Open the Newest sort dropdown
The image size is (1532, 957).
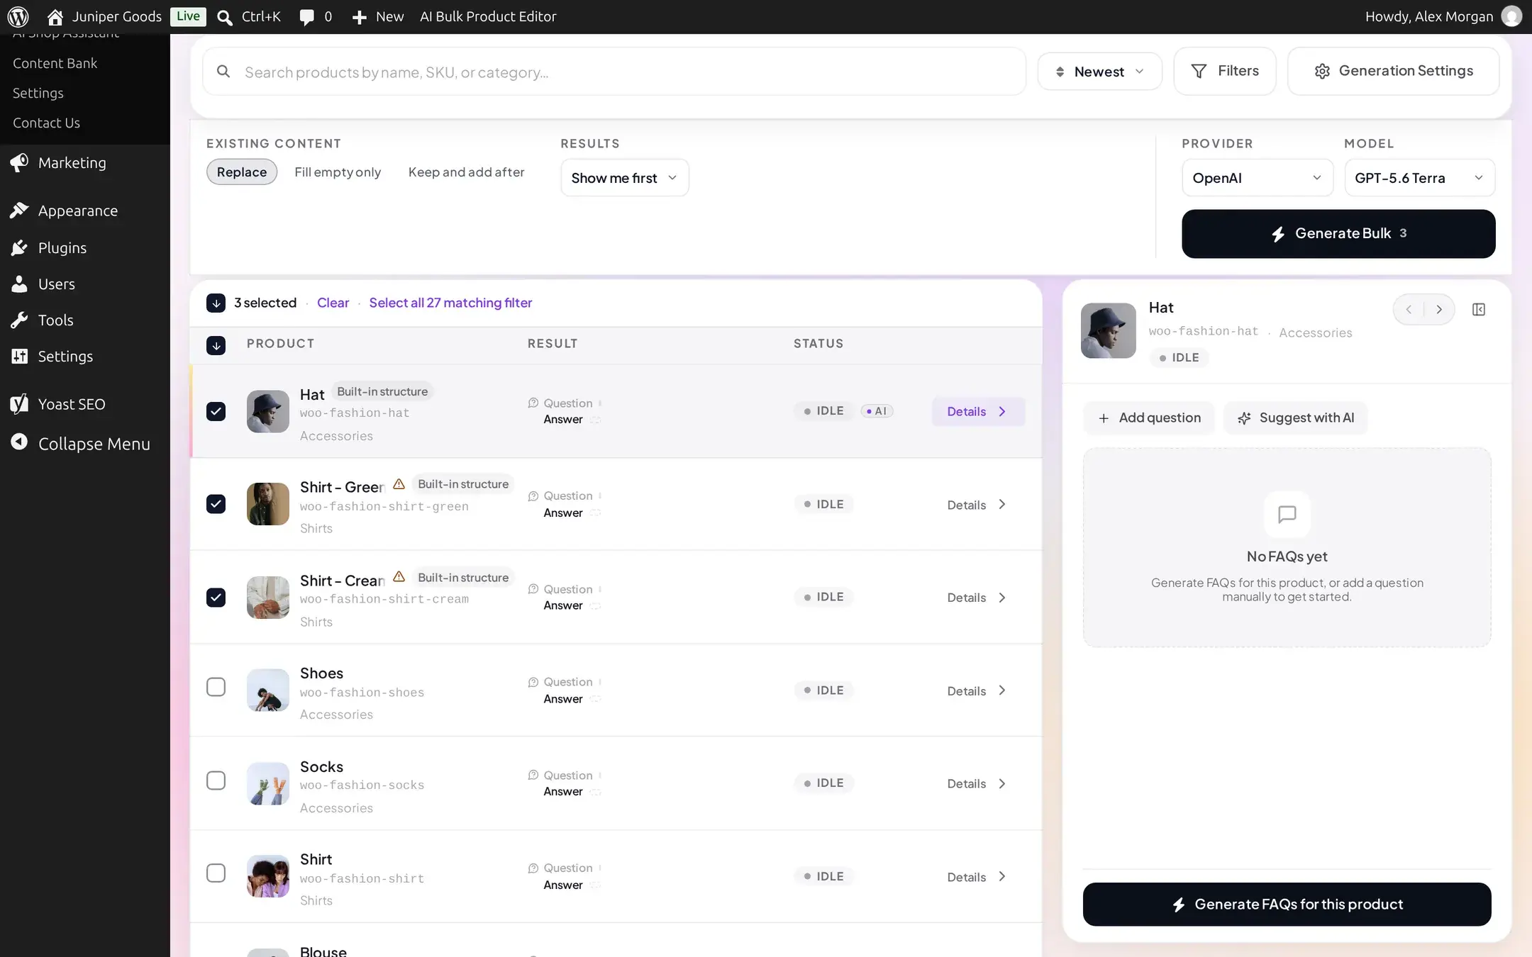click(x=1099, y=72)
